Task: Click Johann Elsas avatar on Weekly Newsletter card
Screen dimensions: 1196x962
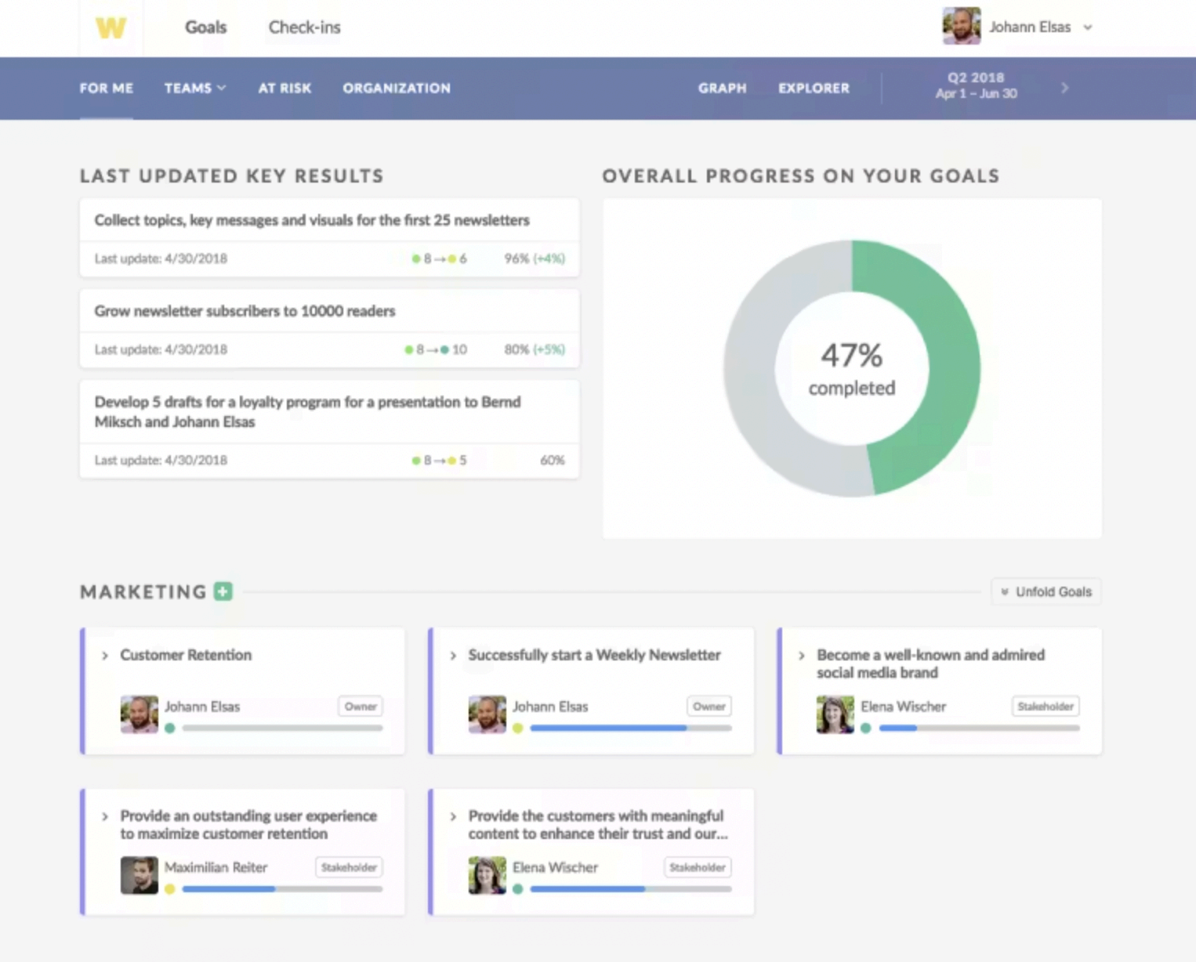Action: point(487,714)
